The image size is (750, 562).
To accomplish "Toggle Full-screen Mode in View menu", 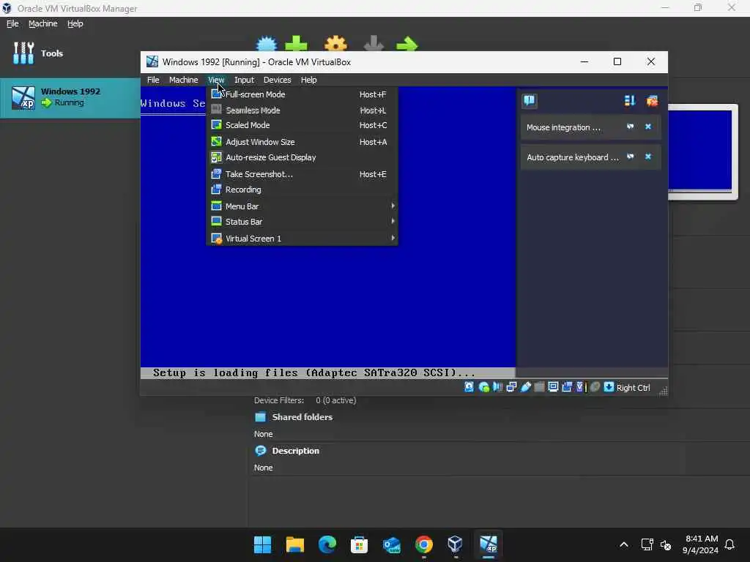I will click(302, 94).
